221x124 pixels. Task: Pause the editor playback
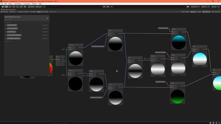point(108,7)
